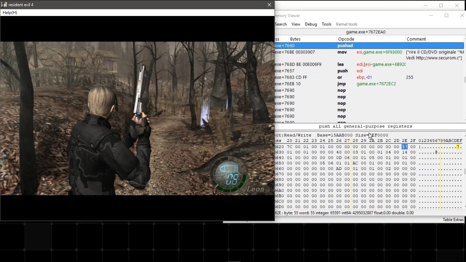The image size is (466, 262).
Task: Click the securom comment text on mov row
Action: [x=434, y=55]
